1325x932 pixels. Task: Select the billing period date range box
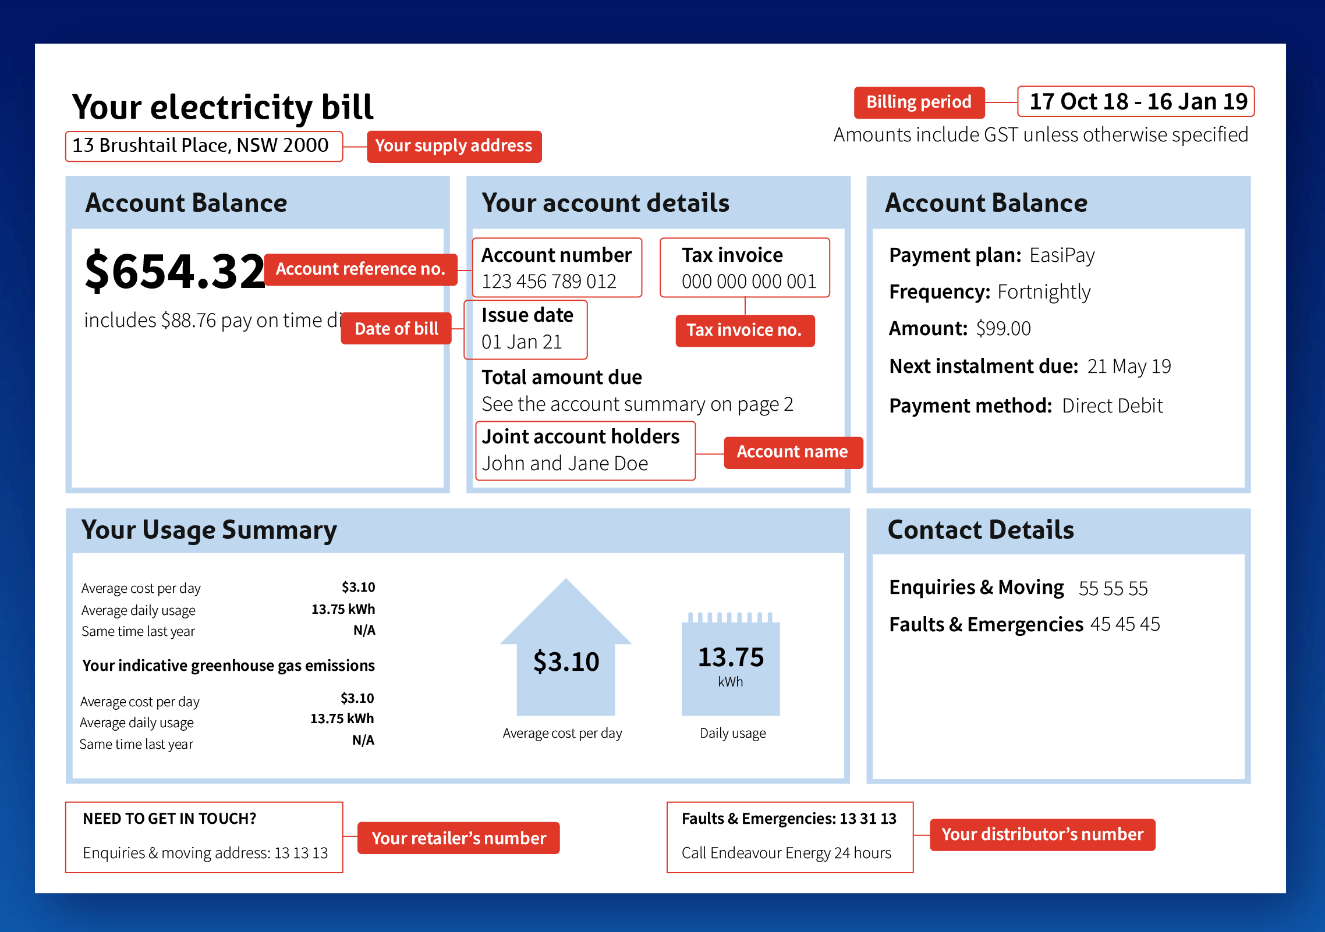pos(1135,102)
